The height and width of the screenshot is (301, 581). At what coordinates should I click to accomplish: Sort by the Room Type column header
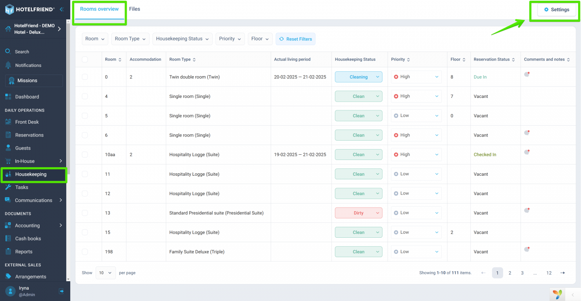182,59
